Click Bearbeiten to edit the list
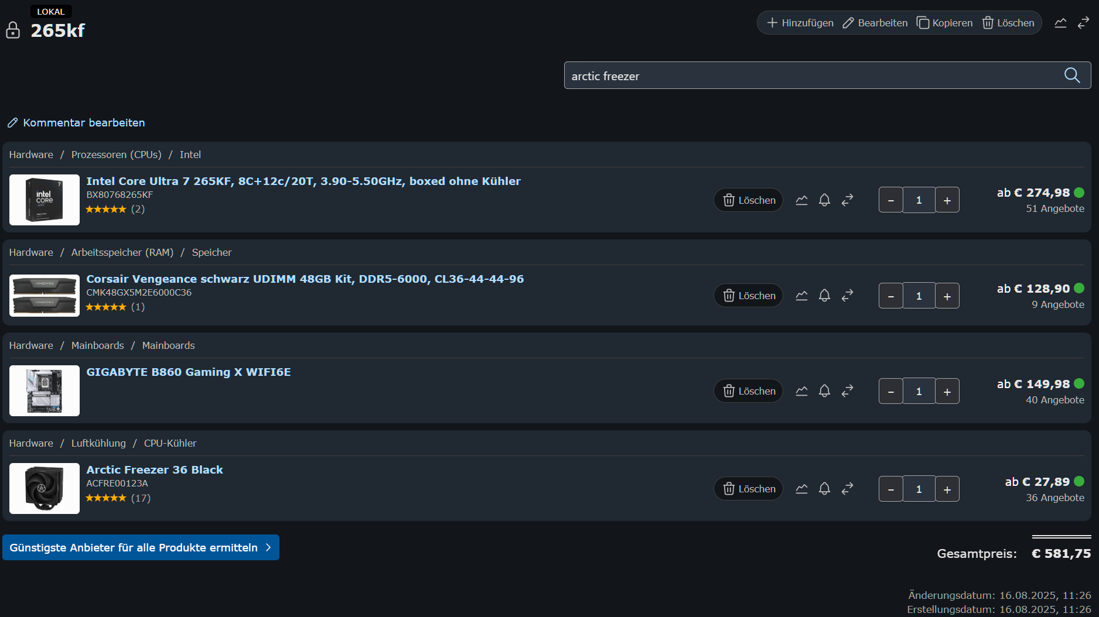The height and width of the screenshot is (617, 1099). [x=875, y=23]
